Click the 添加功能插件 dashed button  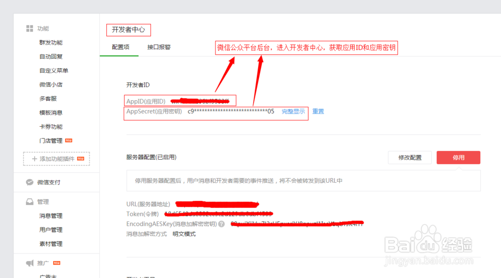click(x=57, y=159)
